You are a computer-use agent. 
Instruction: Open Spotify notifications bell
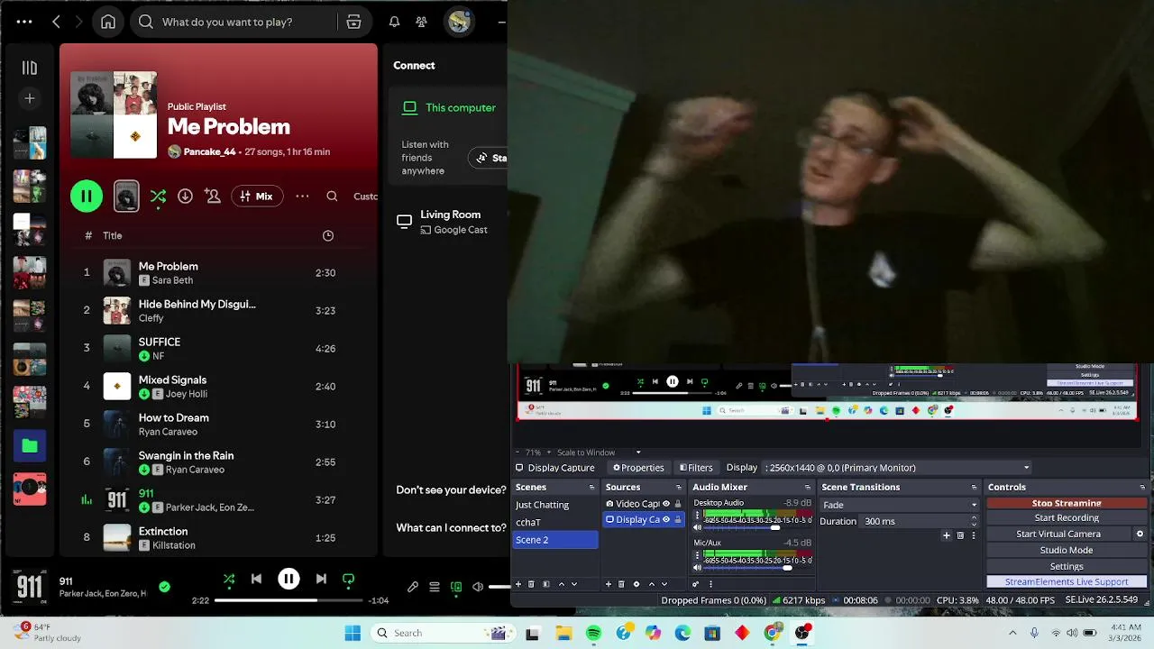click(394, 22)
